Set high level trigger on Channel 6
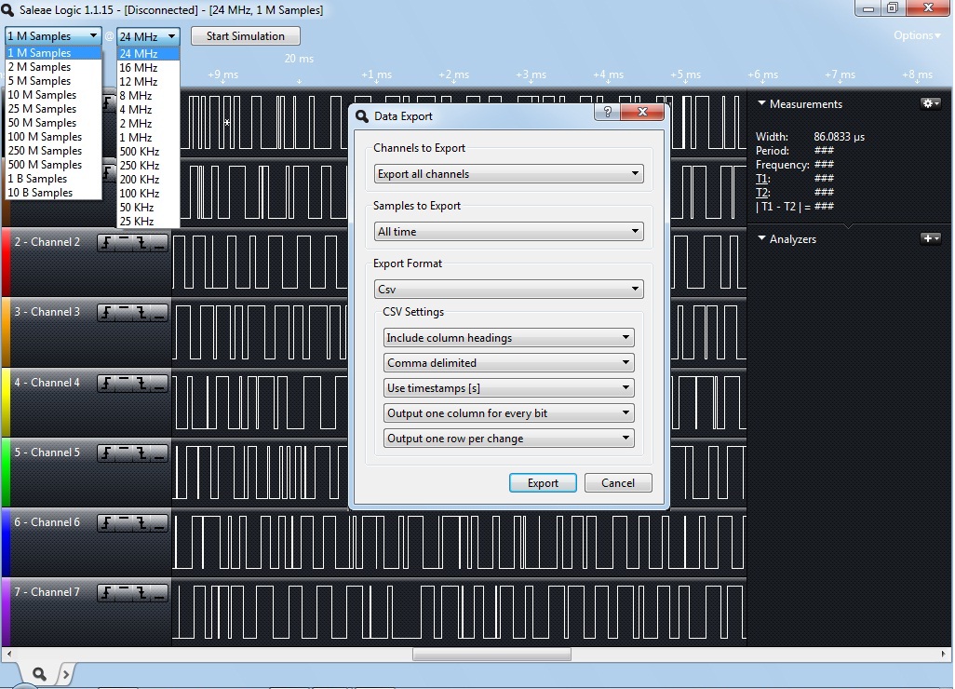This screenshot has width=955, height=689. (x=124, y=523)
